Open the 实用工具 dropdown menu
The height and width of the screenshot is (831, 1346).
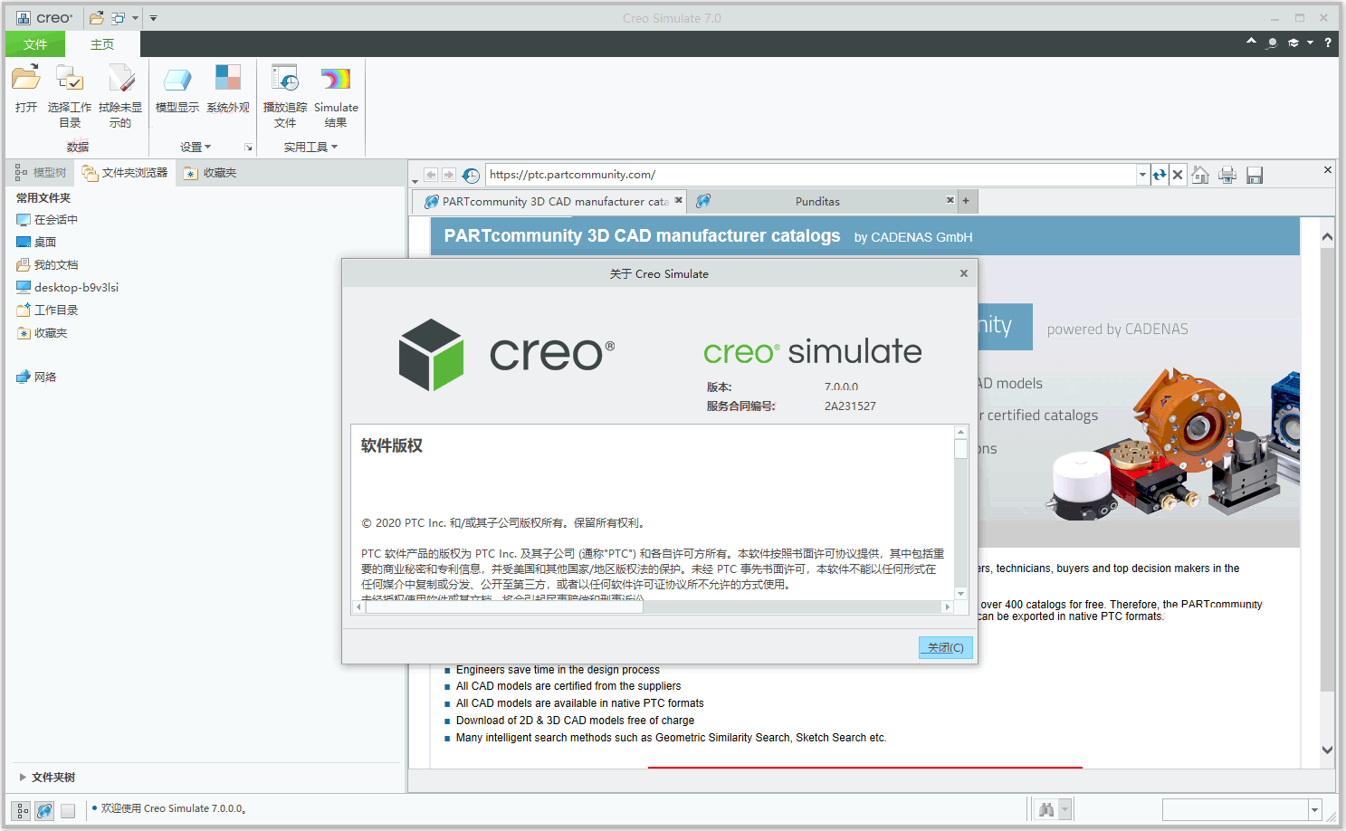[310, 146]
